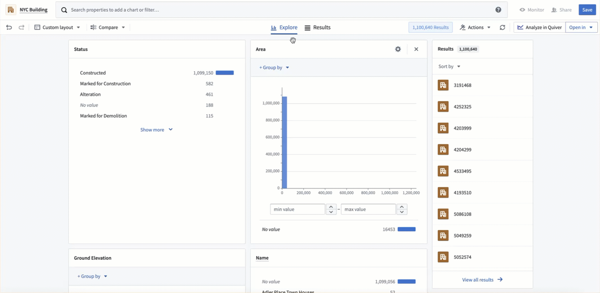This screenshot has height=293, width=600.
Task: Click the min value input field
Action: pos(298,209)
